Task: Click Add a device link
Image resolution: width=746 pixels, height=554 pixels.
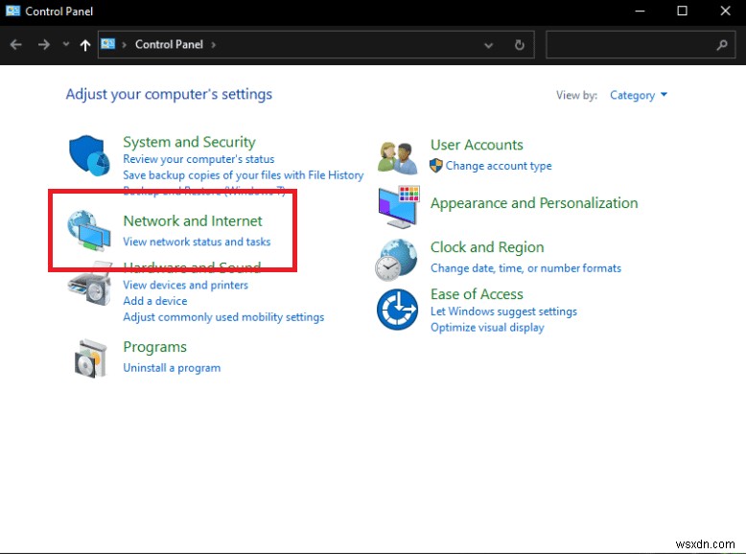Action: 155,301
